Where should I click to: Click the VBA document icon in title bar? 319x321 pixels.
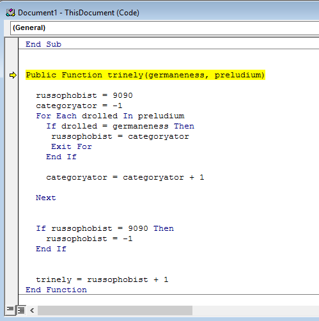[10, 13]
